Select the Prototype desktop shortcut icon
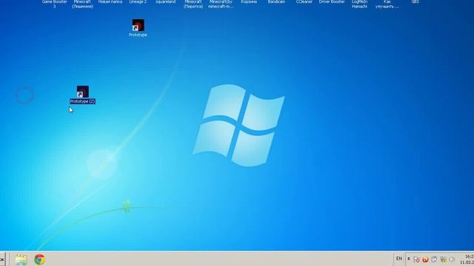The image size is (474, 266). 138,25
